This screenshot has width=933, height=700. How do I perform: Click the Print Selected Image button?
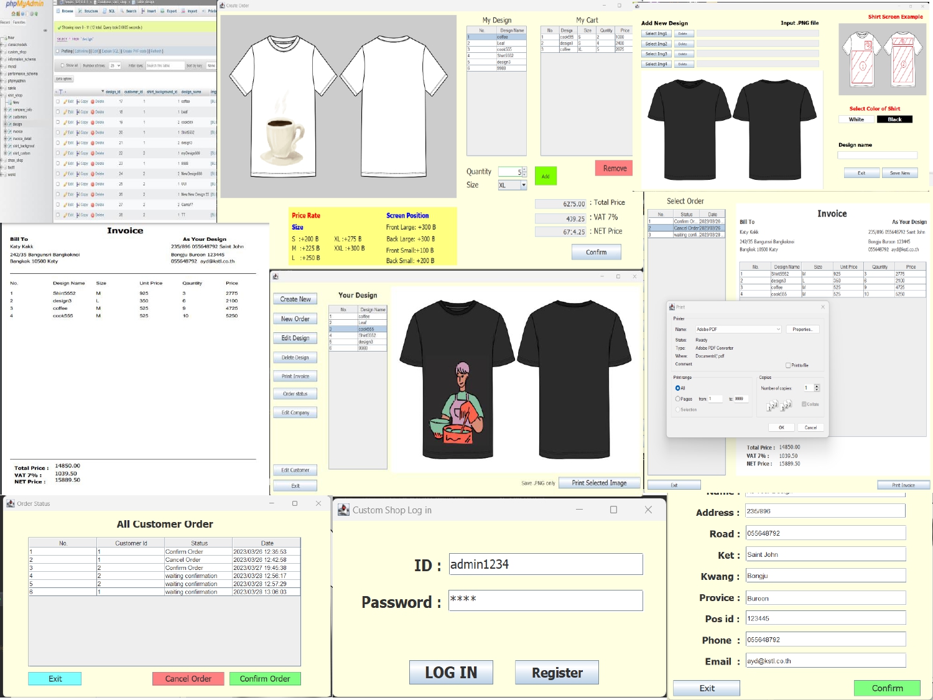pyautogui.click(x=599, y=483)
